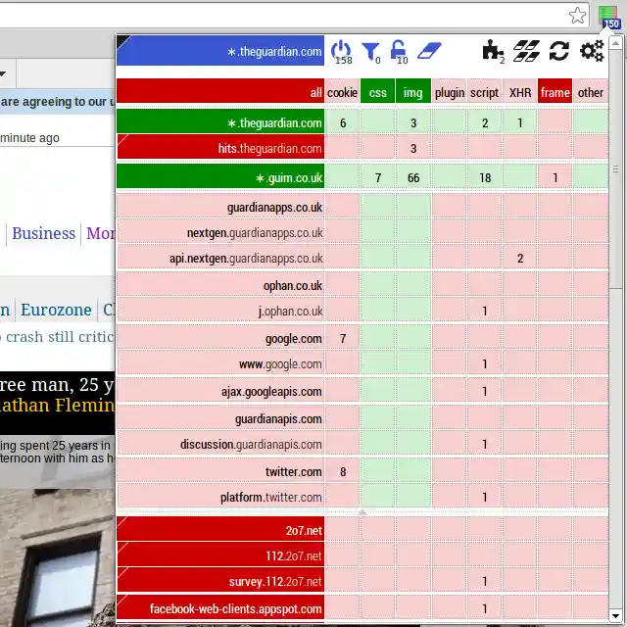Viewport: 627px width, 627px height.
Task: Click the popup vertical scrollbar thumb
Action: click(615, 168)
